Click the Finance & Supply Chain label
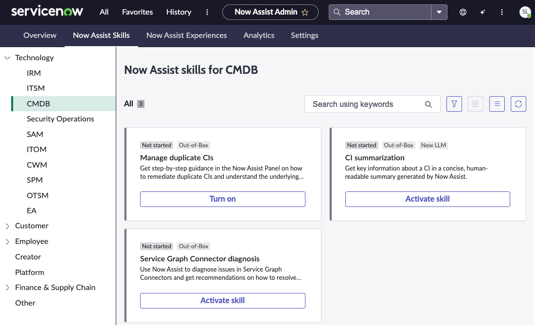 pyautogui.click(x=55, y=288)
